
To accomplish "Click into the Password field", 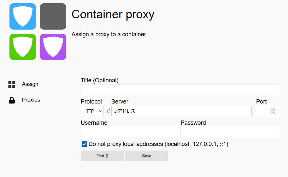I will (x=230, y=132).
